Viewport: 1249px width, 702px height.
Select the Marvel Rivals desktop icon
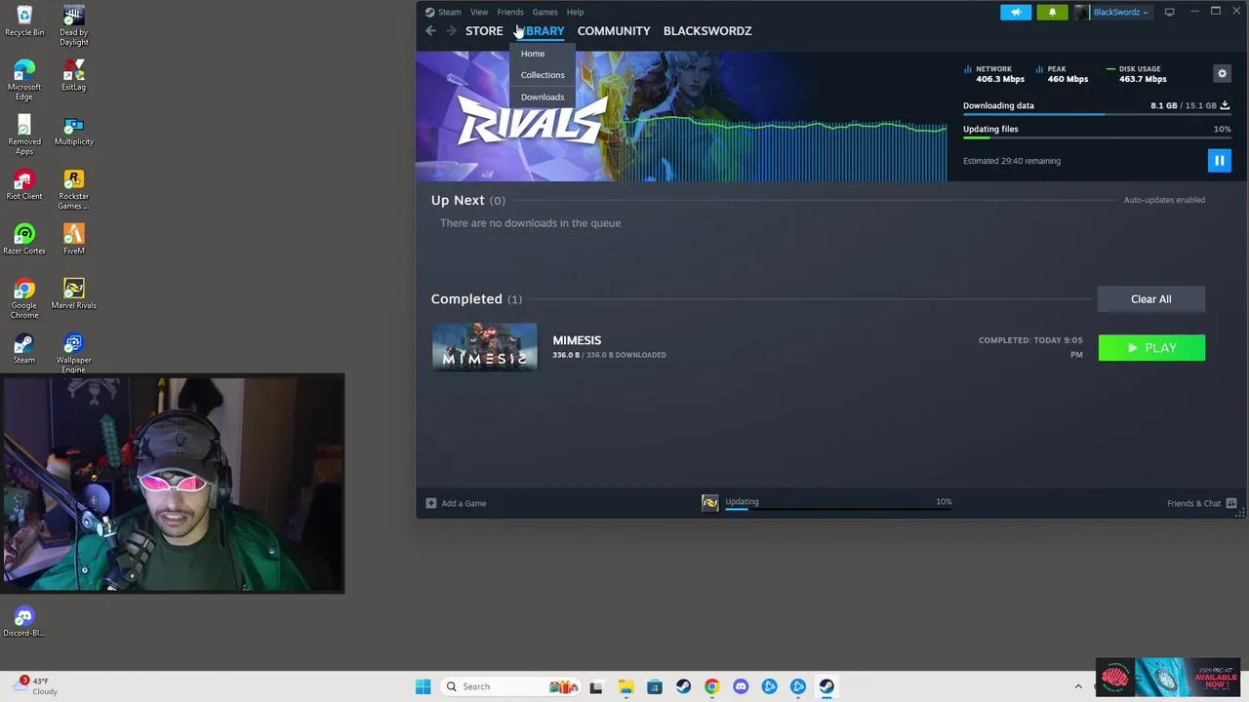pos(73,294)
